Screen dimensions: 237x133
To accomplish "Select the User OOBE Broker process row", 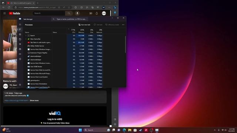I will click(x=64, y=66).
